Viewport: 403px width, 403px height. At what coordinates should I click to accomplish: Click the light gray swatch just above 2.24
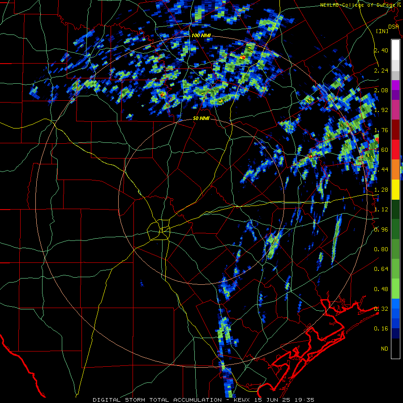coord(395,65)
